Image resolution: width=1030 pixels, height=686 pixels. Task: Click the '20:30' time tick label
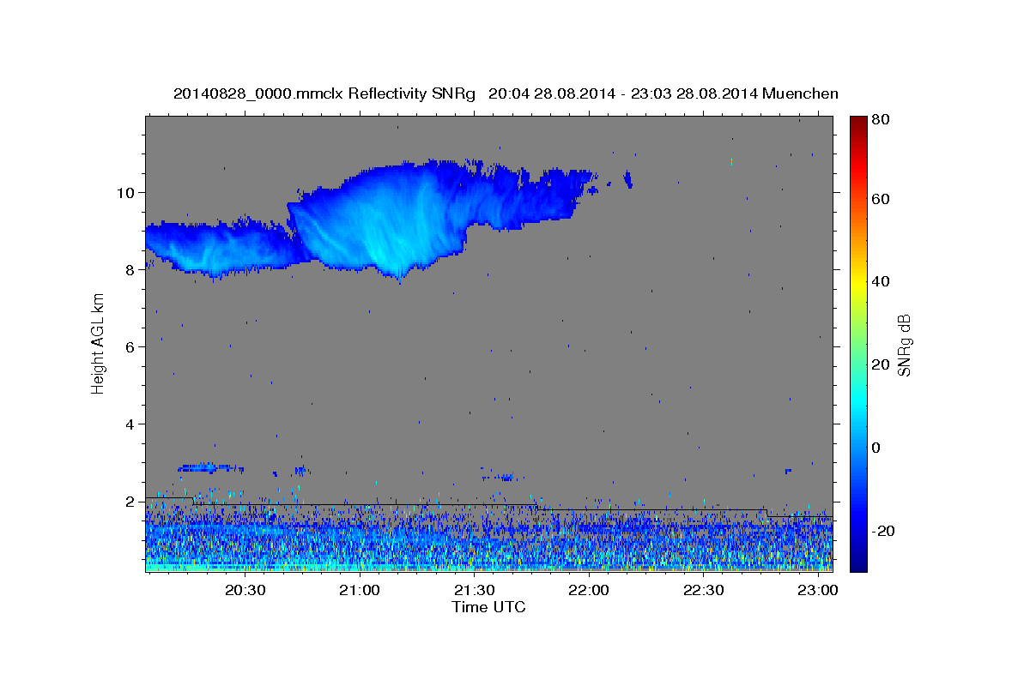click(x=245, y=590)
